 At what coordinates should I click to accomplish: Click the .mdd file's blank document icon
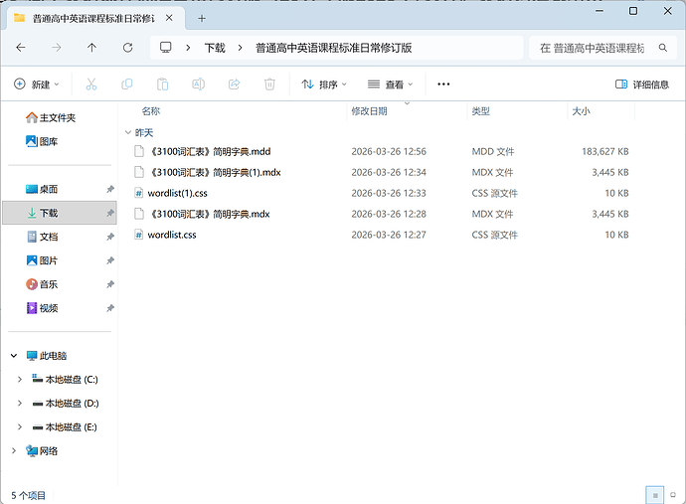138,151
